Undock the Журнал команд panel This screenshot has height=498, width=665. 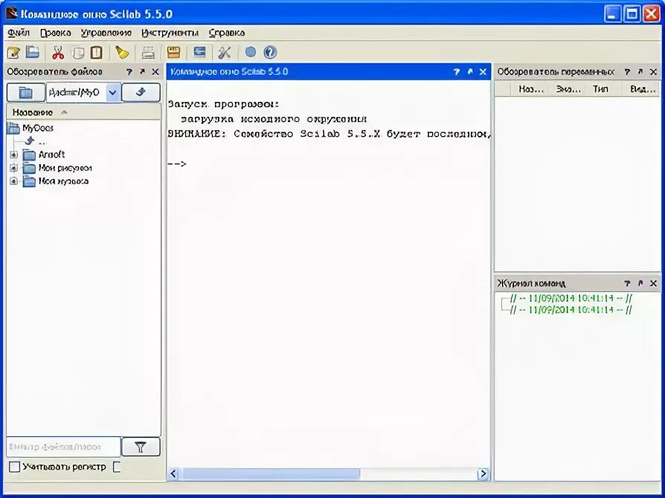[640, 283]
